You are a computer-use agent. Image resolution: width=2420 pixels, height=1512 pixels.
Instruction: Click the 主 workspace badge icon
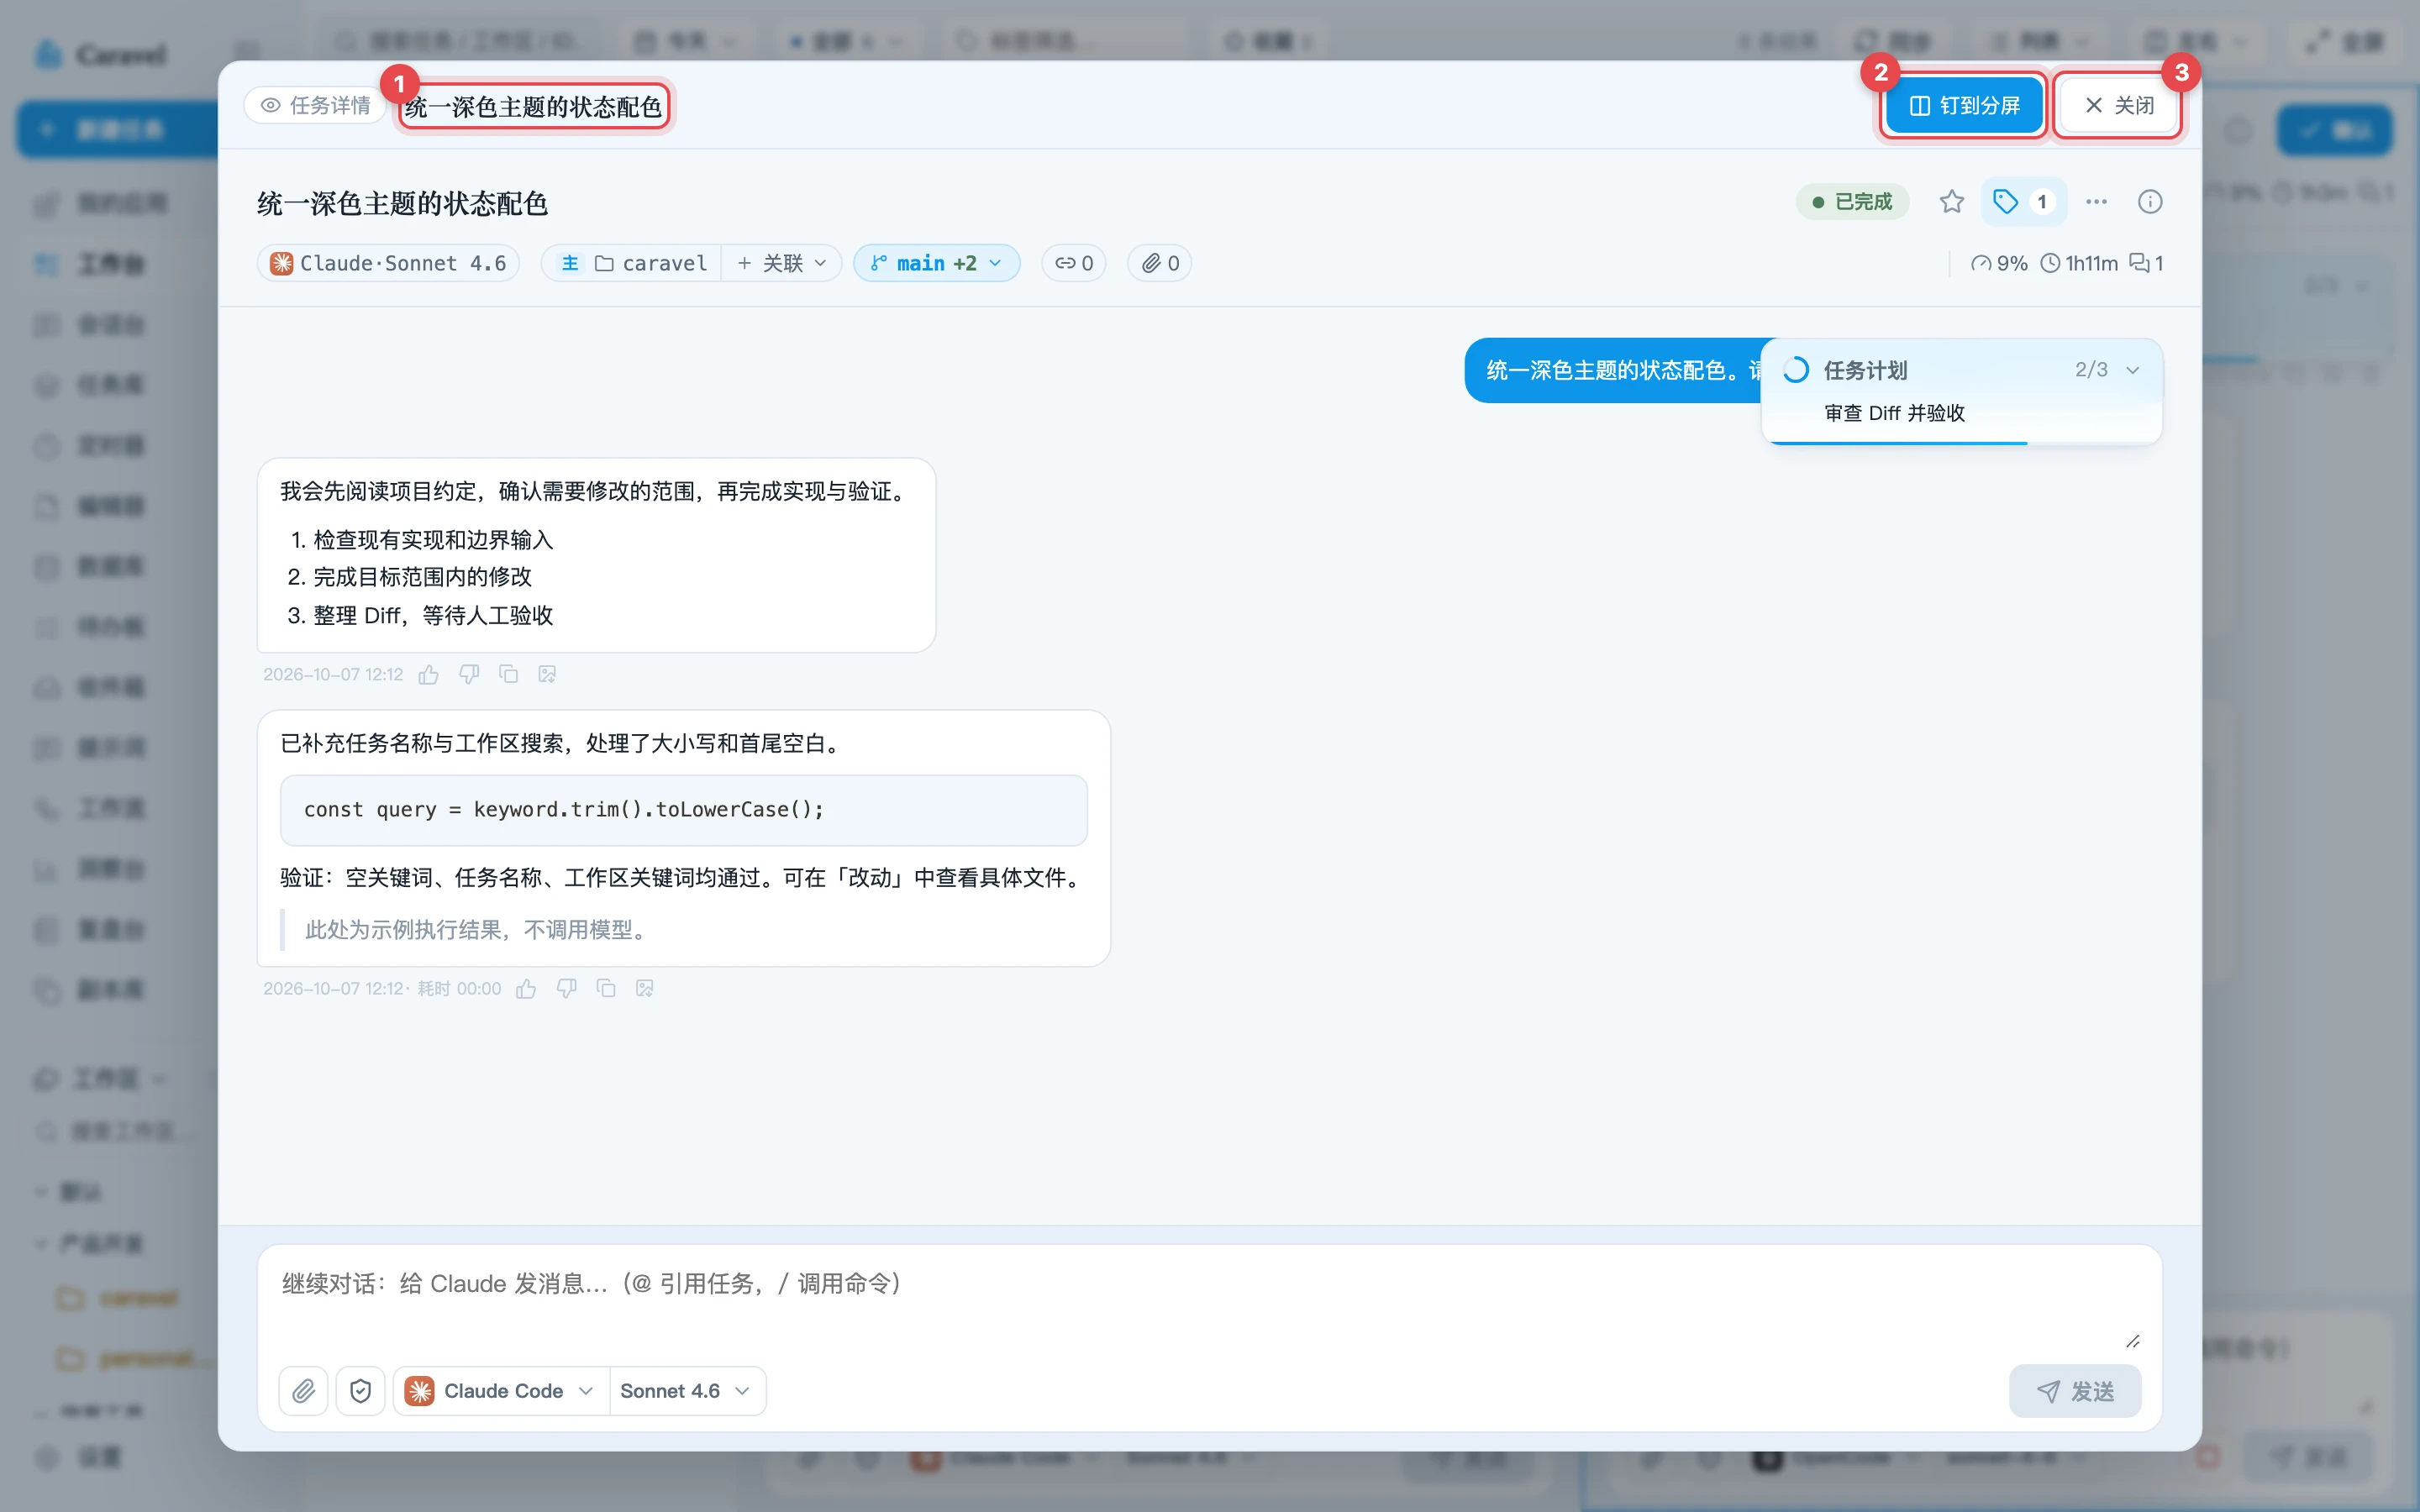(x=570, y=263)
